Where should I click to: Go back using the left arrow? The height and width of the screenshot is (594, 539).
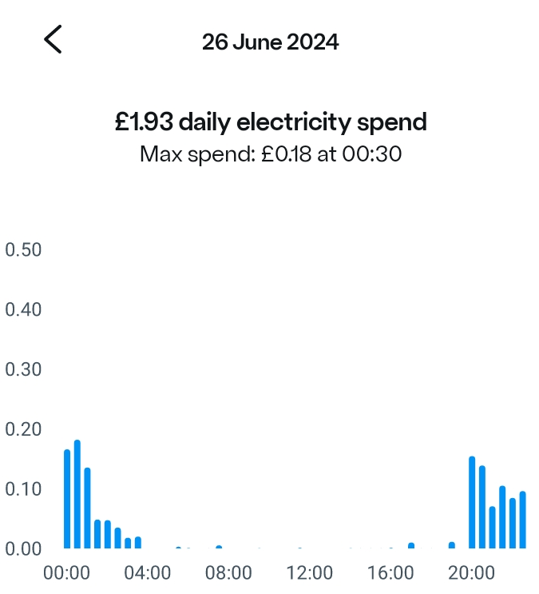[x=53, y=39]
